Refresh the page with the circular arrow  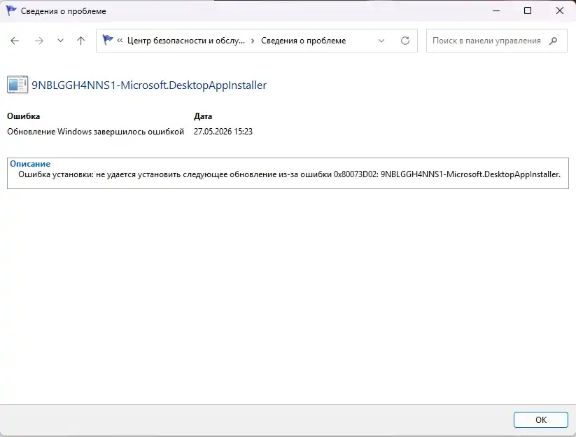pos(405,41)
